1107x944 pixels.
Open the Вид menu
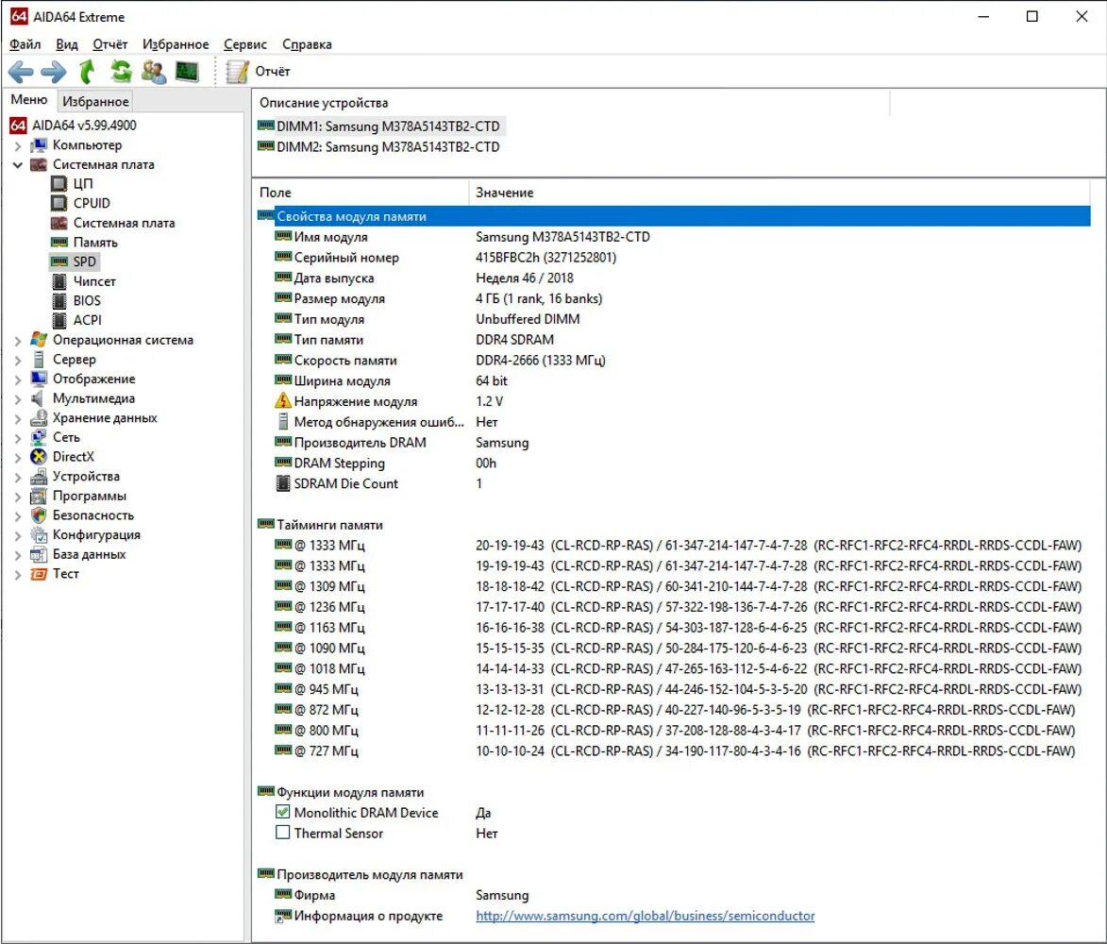point(67,44)
